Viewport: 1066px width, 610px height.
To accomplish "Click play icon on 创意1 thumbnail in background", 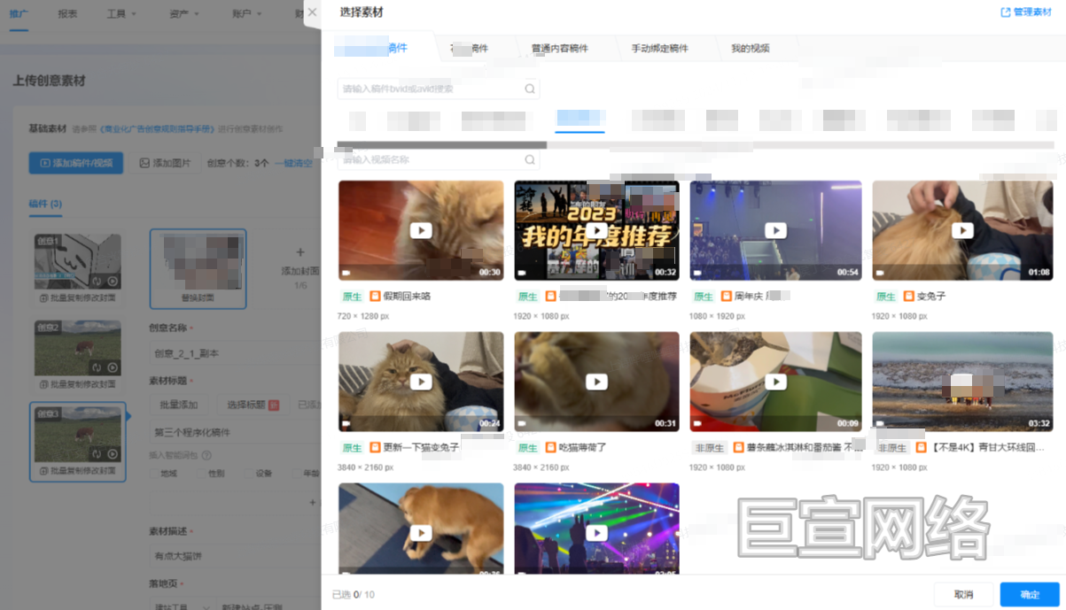I will 113,281.
